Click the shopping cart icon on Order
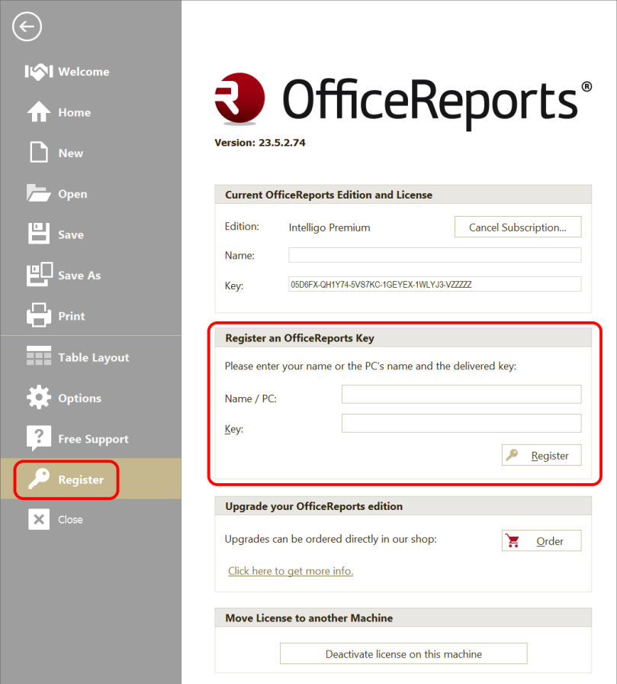The image size is (617, 684). coord(513,540)
